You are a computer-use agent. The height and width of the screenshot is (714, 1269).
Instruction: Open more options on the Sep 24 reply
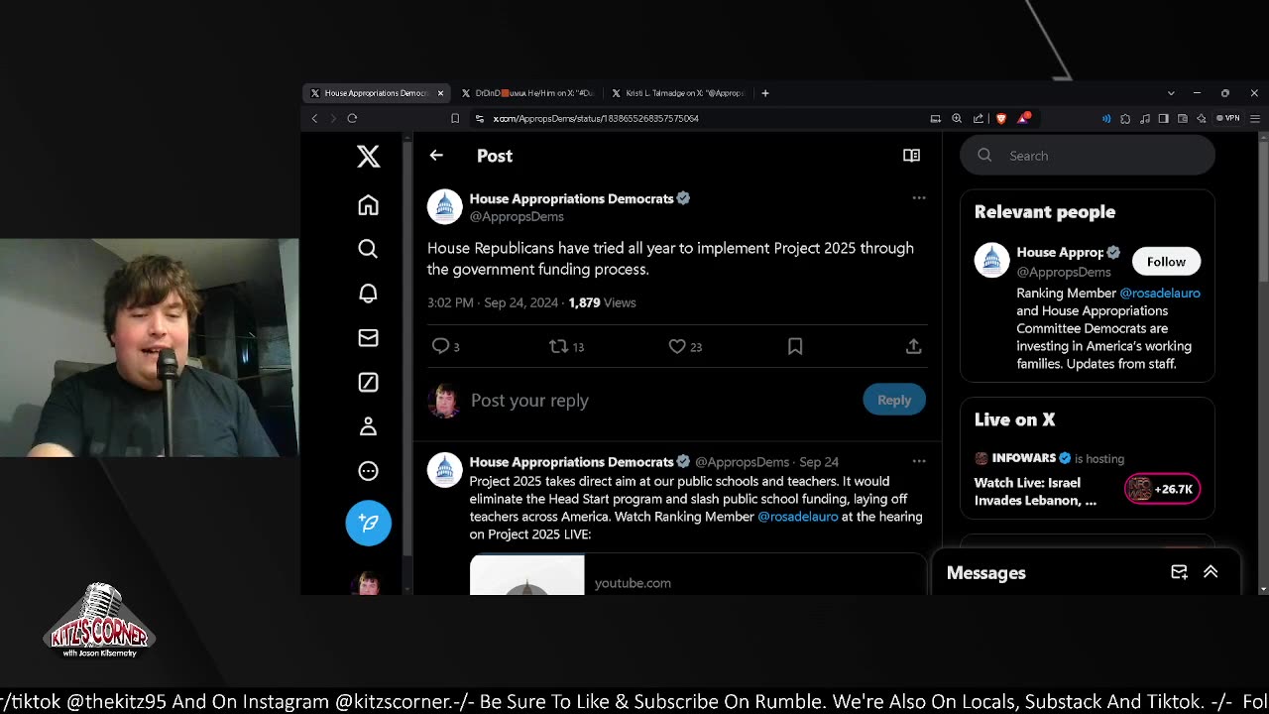(x=919, y=461)
